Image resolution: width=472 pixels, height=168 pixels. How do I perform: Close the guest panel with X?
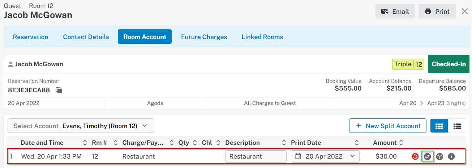click(x=465, y=12)
